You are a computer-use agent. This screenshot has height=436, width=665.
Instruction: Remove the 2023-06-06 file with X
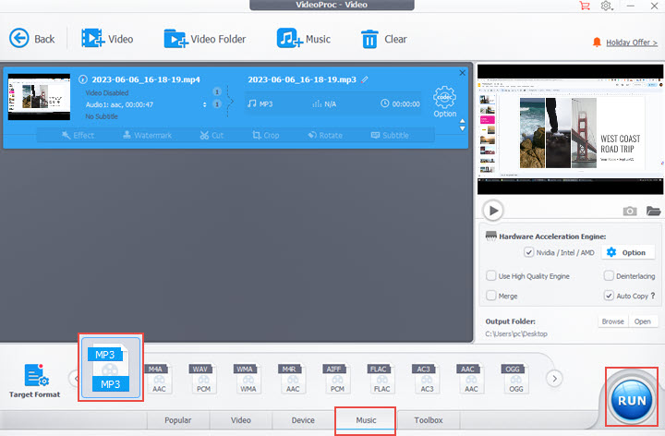tap(463, 73)
